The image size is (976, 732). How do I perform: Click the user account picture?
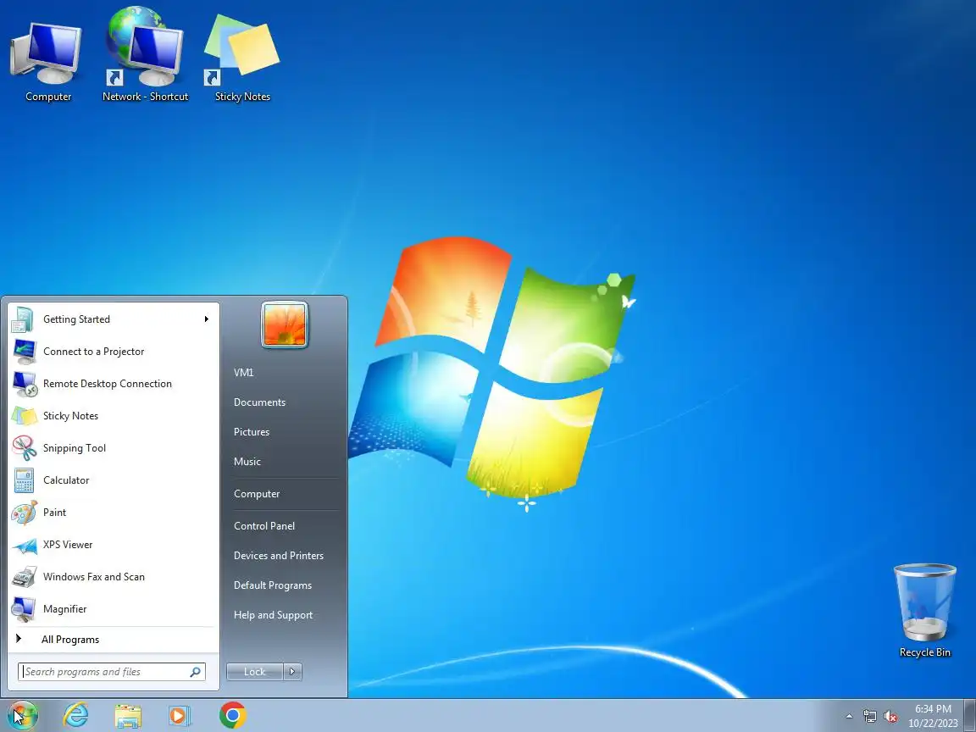285,324
